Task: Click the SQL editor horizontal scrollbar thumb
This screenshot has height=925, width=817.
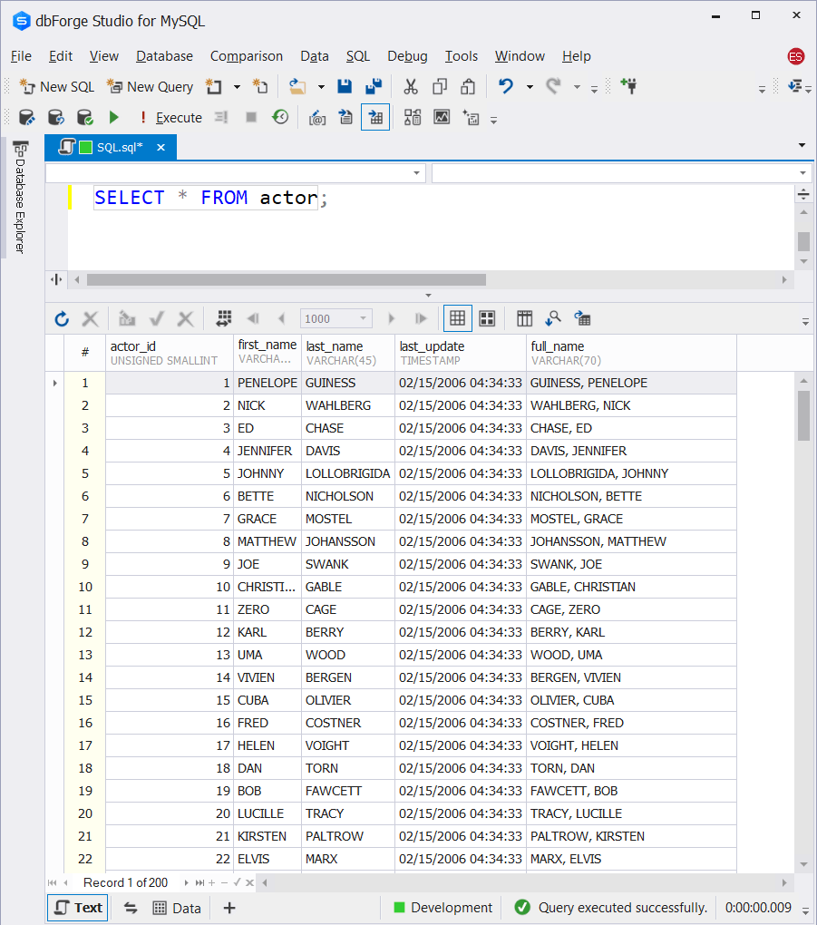Action: pyautogui.click(x=287, y=279)
